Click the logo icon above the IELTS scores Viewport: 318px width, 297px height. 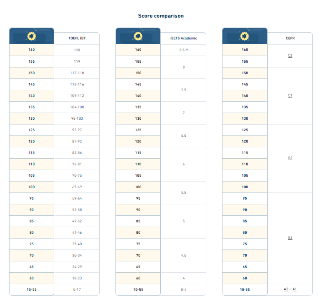point(138,36)
